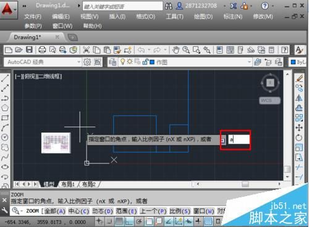
Task: Pick the Ellipse tool
Action: pyautogui.click(x=5, y=167)
